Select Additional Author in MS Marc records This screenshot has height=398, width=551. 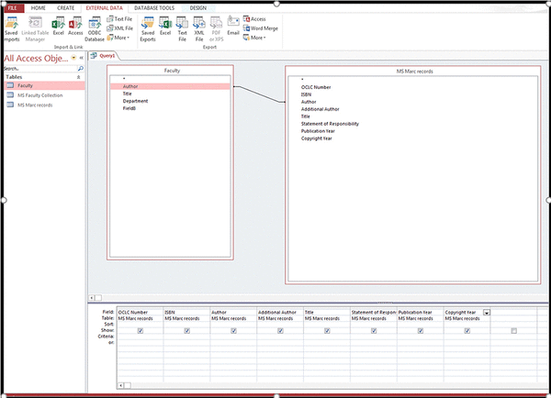[x=320, y=109]
